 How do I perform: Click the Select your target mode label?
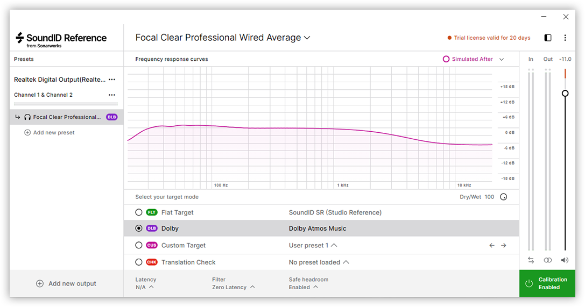click(x=167, y=197)
